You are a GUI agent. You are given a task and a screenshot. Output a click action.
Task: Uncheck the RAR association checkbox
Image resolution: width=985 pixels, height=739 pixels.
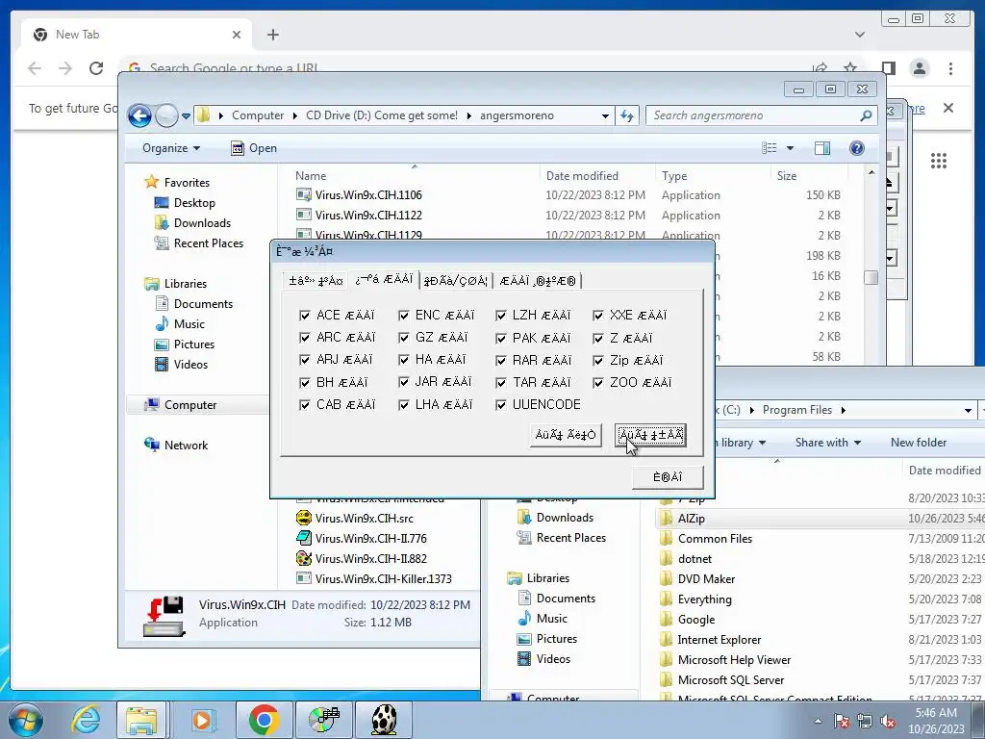click(500, 361)
